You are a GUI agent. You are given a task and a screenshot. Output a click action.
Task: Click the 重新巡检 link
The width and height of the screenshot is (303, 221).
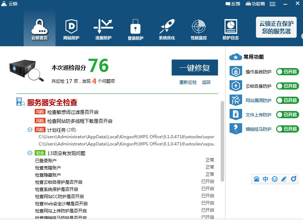[x=188, y=82]
